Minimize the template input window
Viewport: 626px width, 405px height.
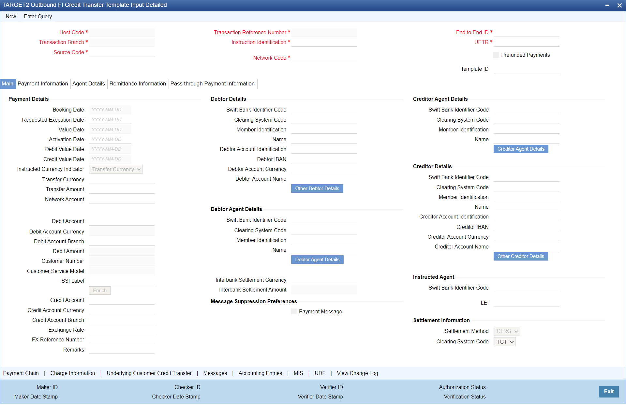coord(607,5)
